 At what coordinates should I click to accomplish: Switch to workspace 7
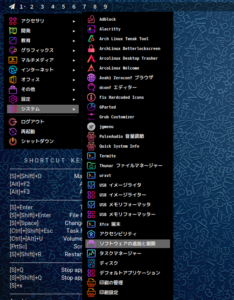(x=84, y=7)
